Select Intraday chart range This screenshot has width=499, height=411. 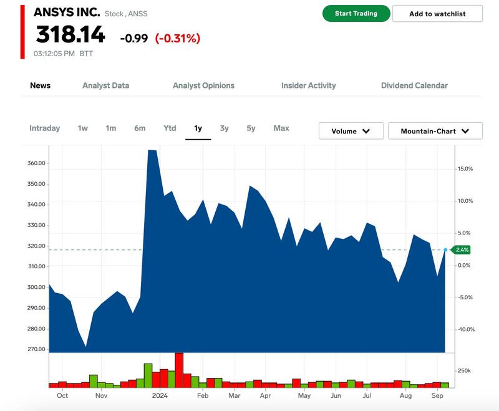44,128
